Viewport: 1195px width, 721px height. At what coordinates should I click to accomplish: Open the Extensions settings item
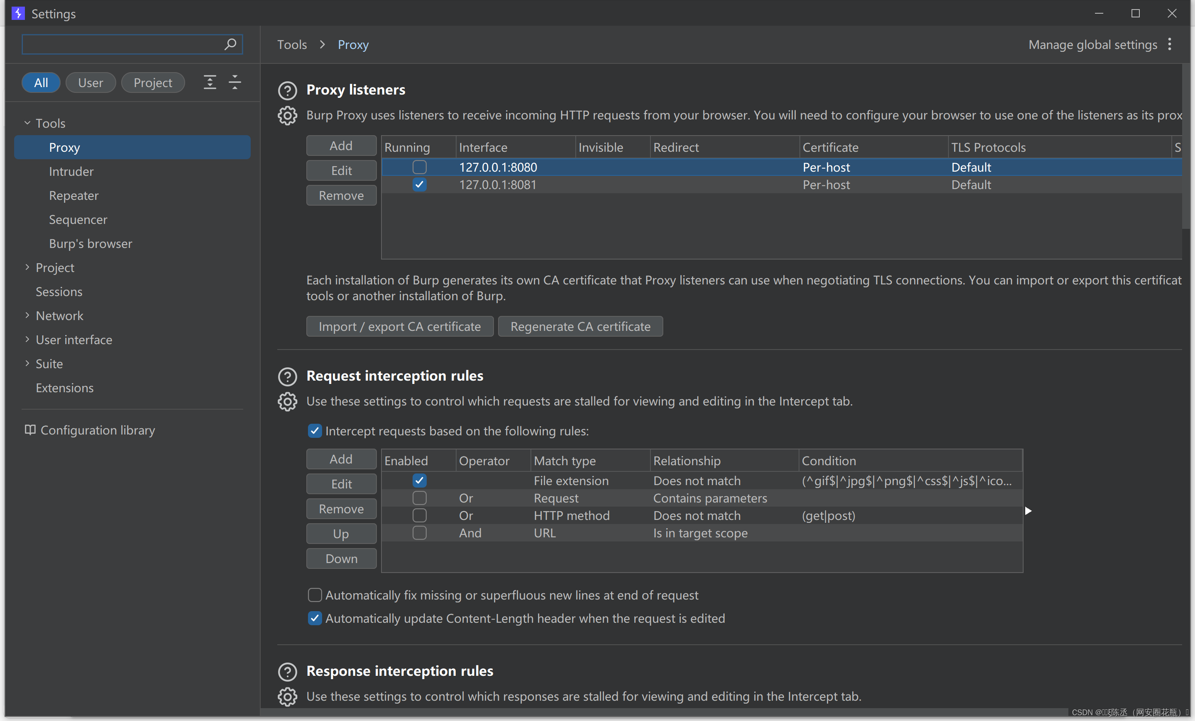pos(64,388)
